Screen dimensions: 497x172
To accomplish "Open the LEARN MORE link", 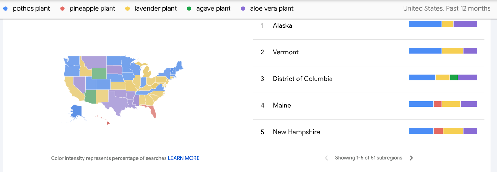I will (x=184, y=158).
